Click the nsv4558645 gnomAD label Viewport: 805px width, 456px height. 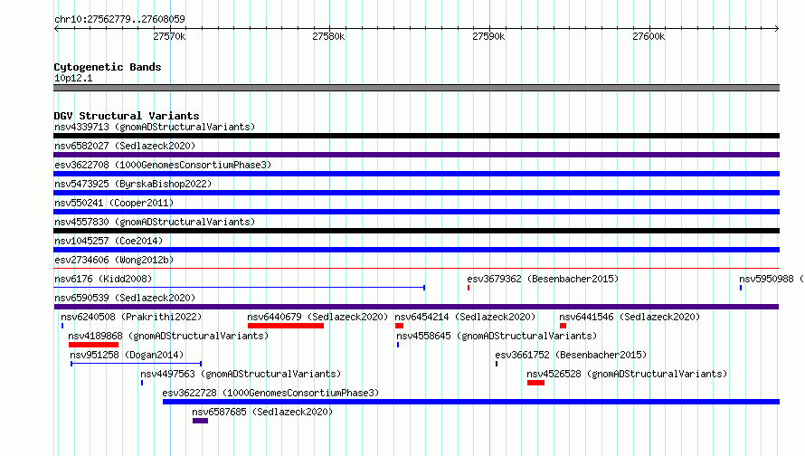[x=497, y=336]
